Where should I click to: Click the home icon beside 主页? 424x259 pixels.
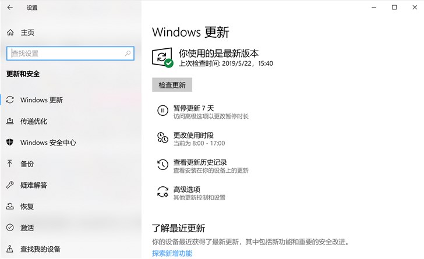(x=10, y=33)
